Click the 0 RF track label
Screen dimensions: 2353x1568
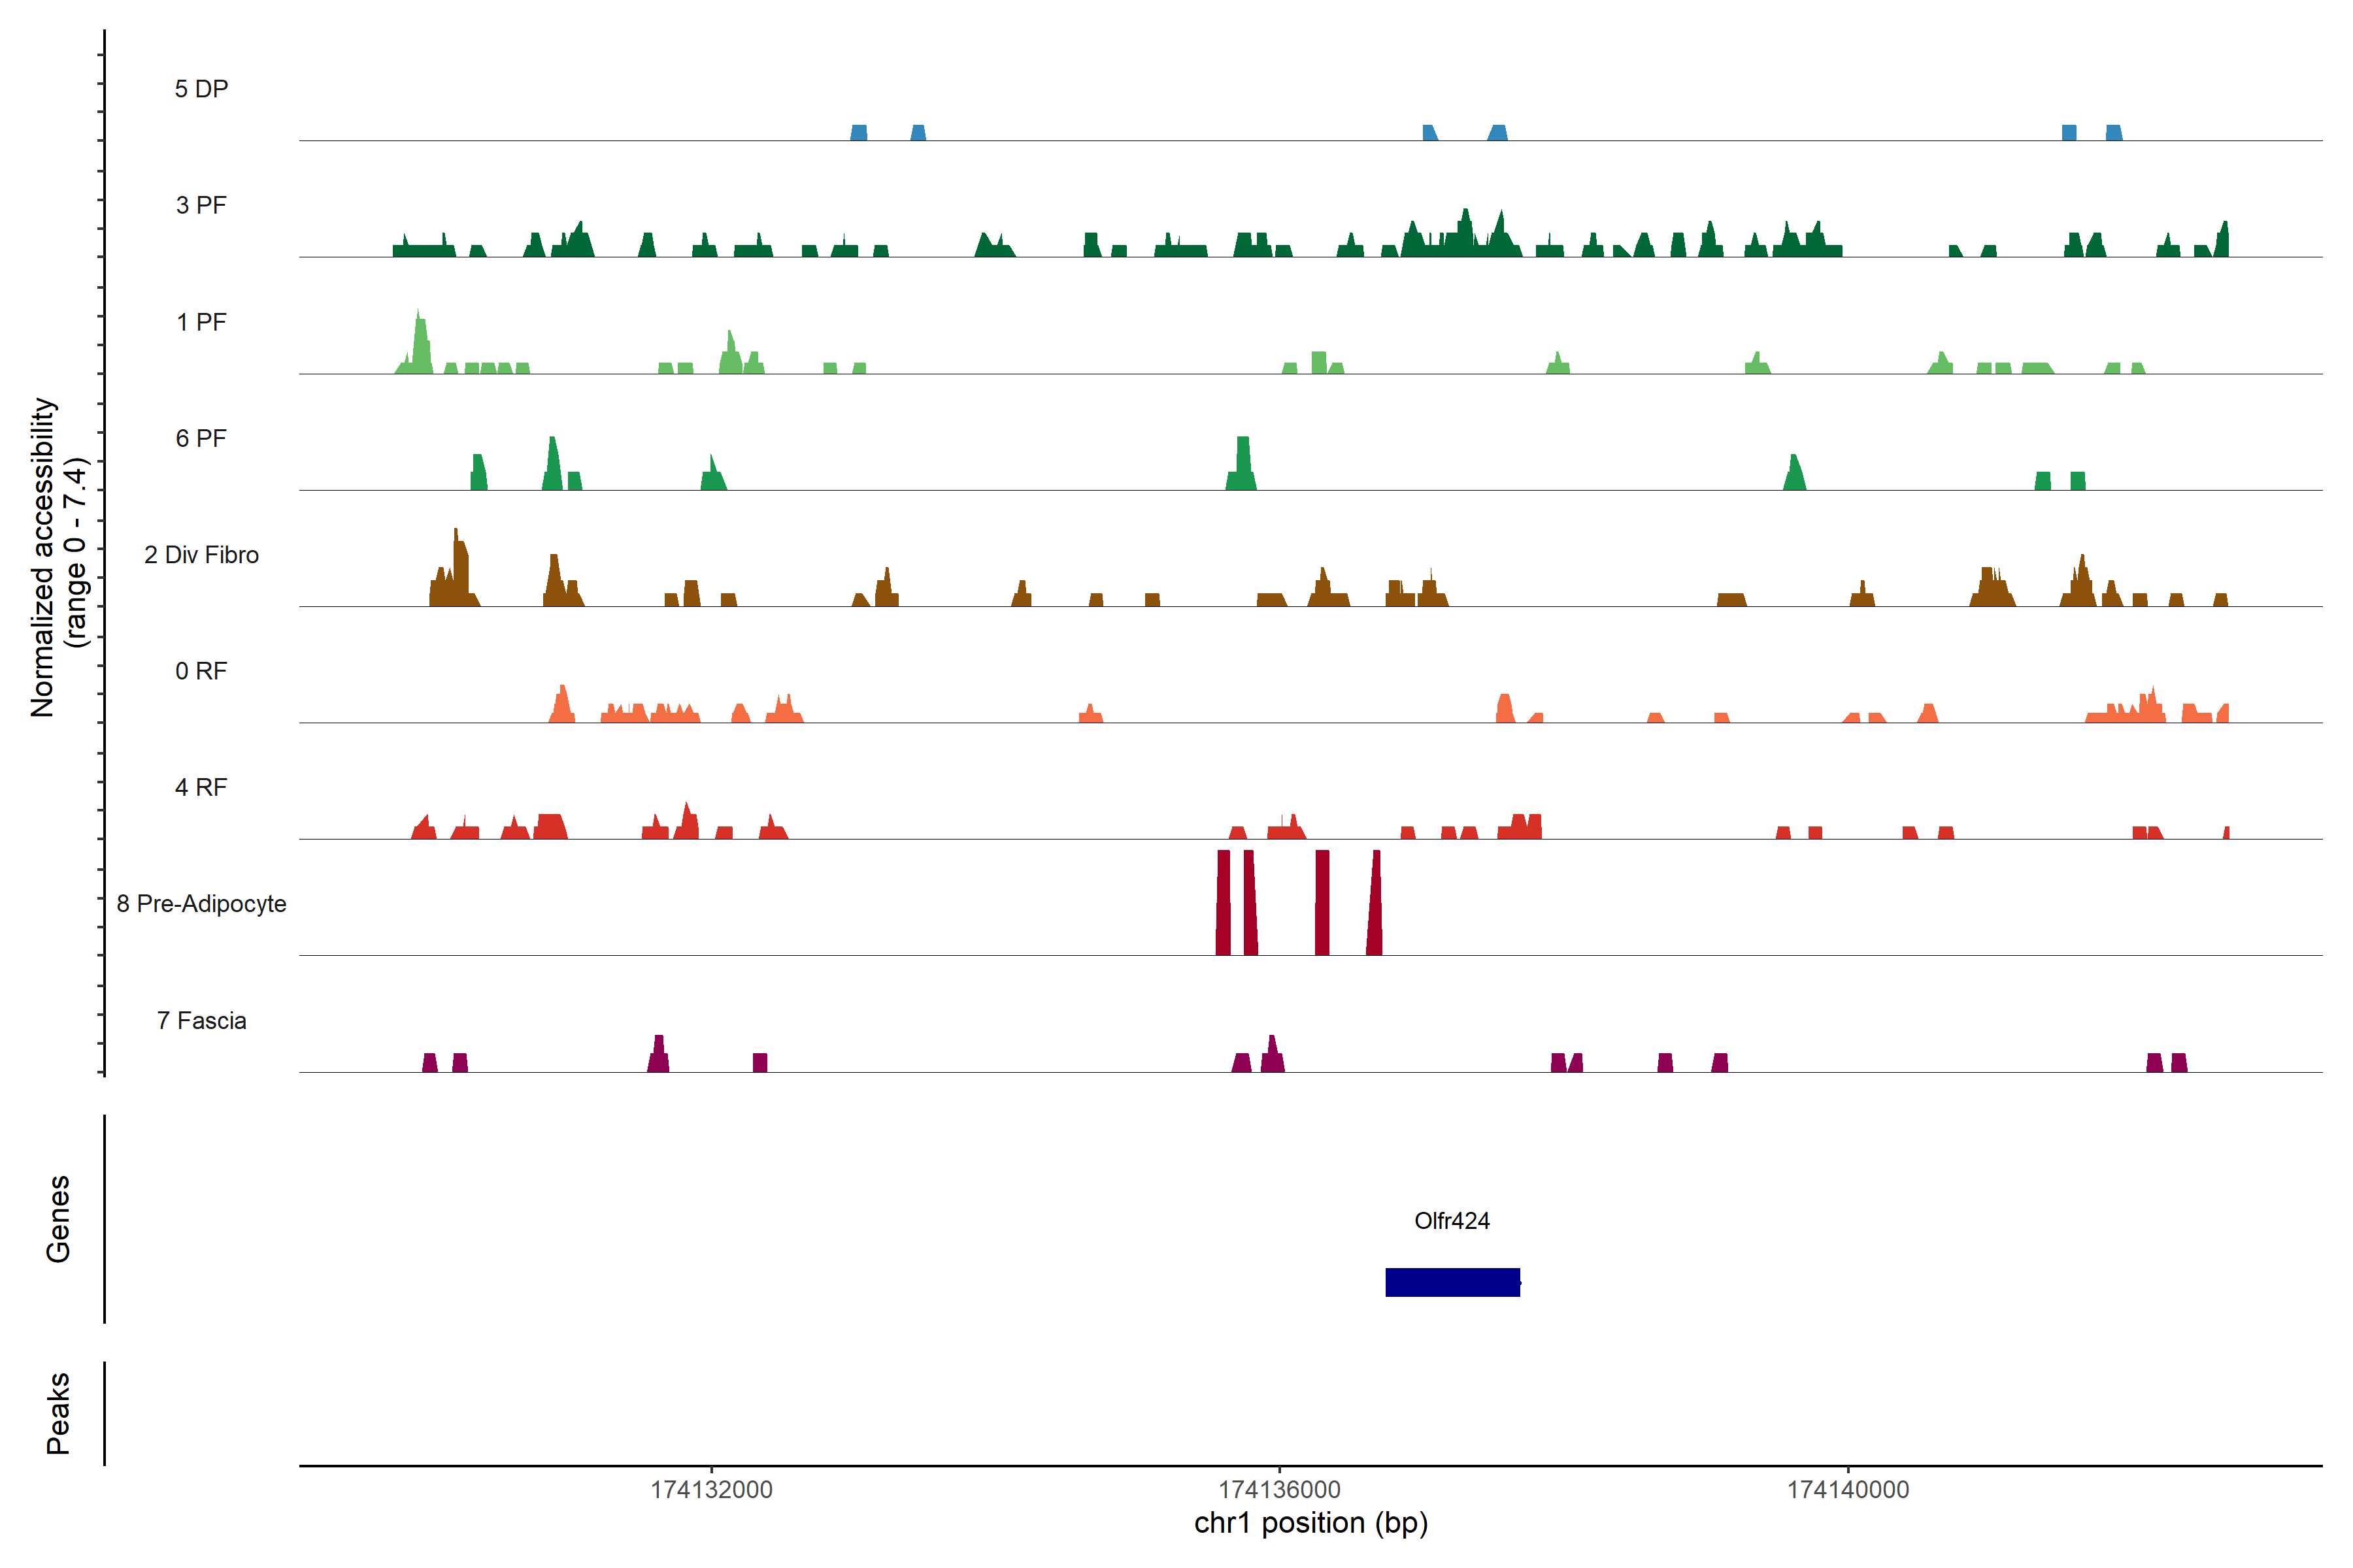pyautogui.click(x=201, y=671)
